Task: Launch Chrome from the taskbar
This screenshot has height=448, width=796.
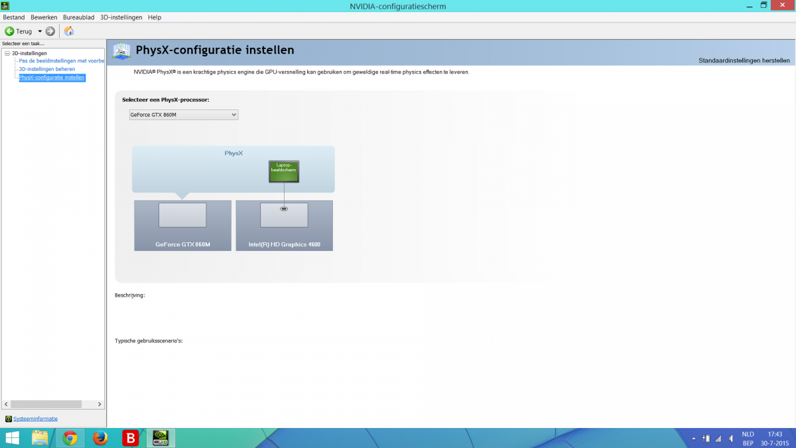Action: click(70, 438)
